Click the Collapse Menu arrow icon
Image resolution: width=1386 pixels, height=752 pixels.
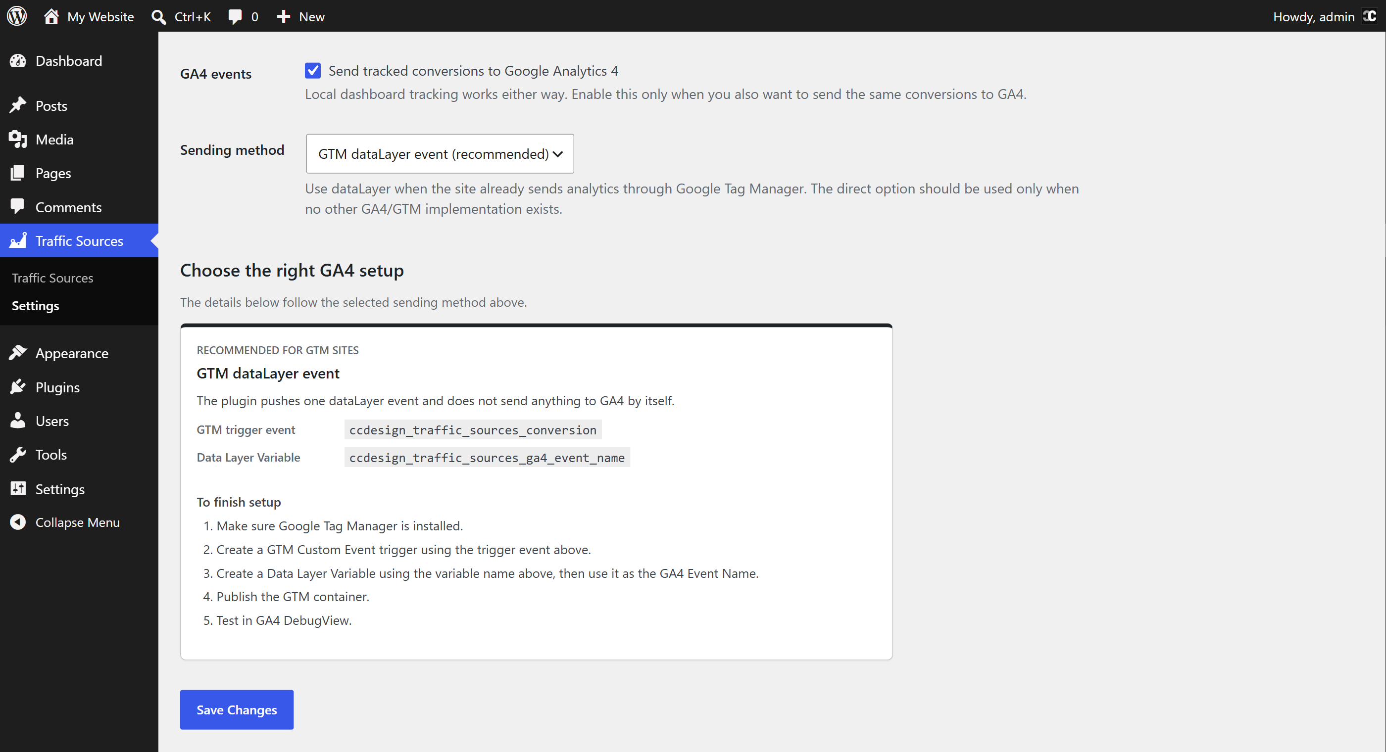click(18, 522)
